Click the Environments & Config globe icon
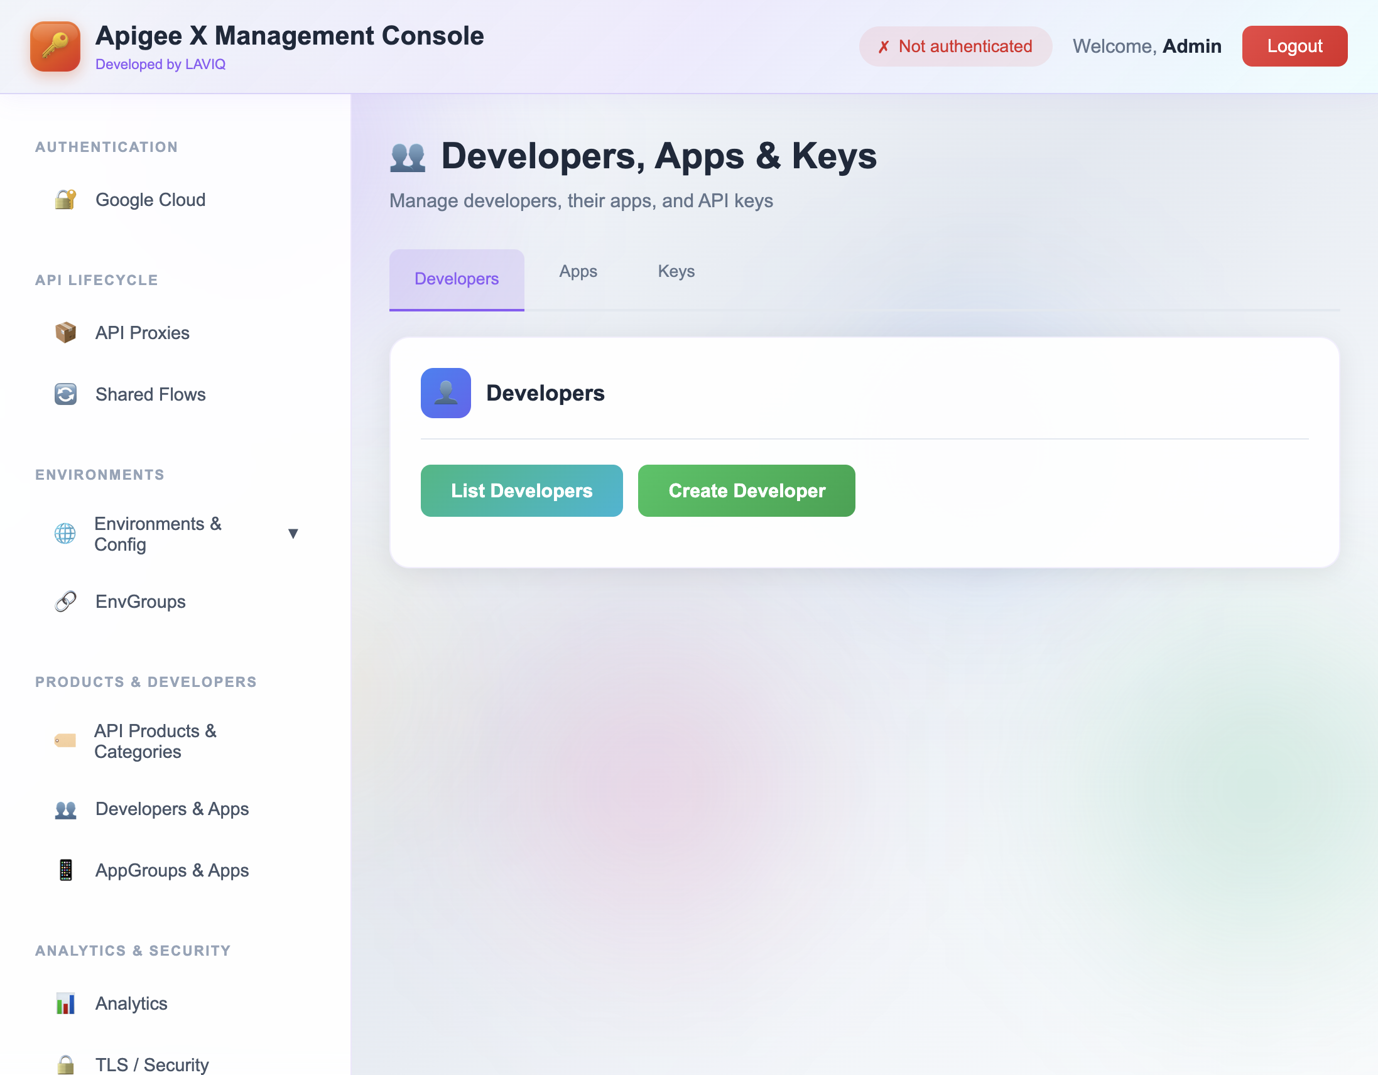The width and height of the screenshot is (1378, 1075). pyautogui.click(x=65, y=534)
